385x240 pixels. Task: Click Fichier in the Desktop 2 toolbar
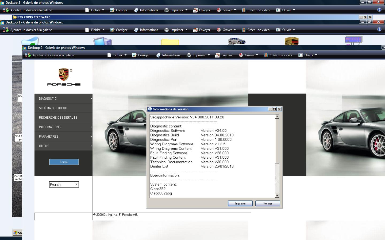click(x=117, y=55)
